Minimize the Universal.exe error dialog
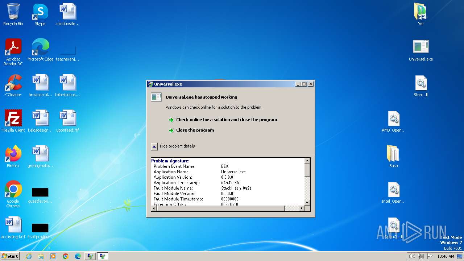Viewport: 464px width, 261px height. (x=298, y=84)
